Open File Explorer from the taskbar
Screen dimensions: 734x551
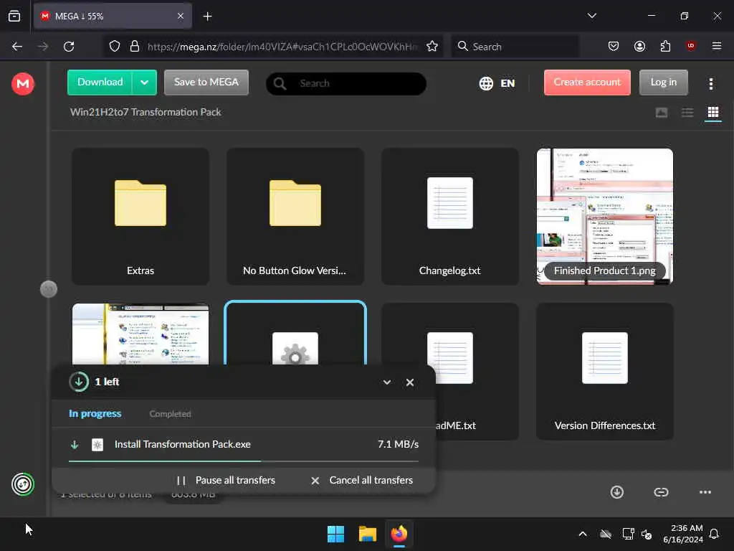click(368, 534)
